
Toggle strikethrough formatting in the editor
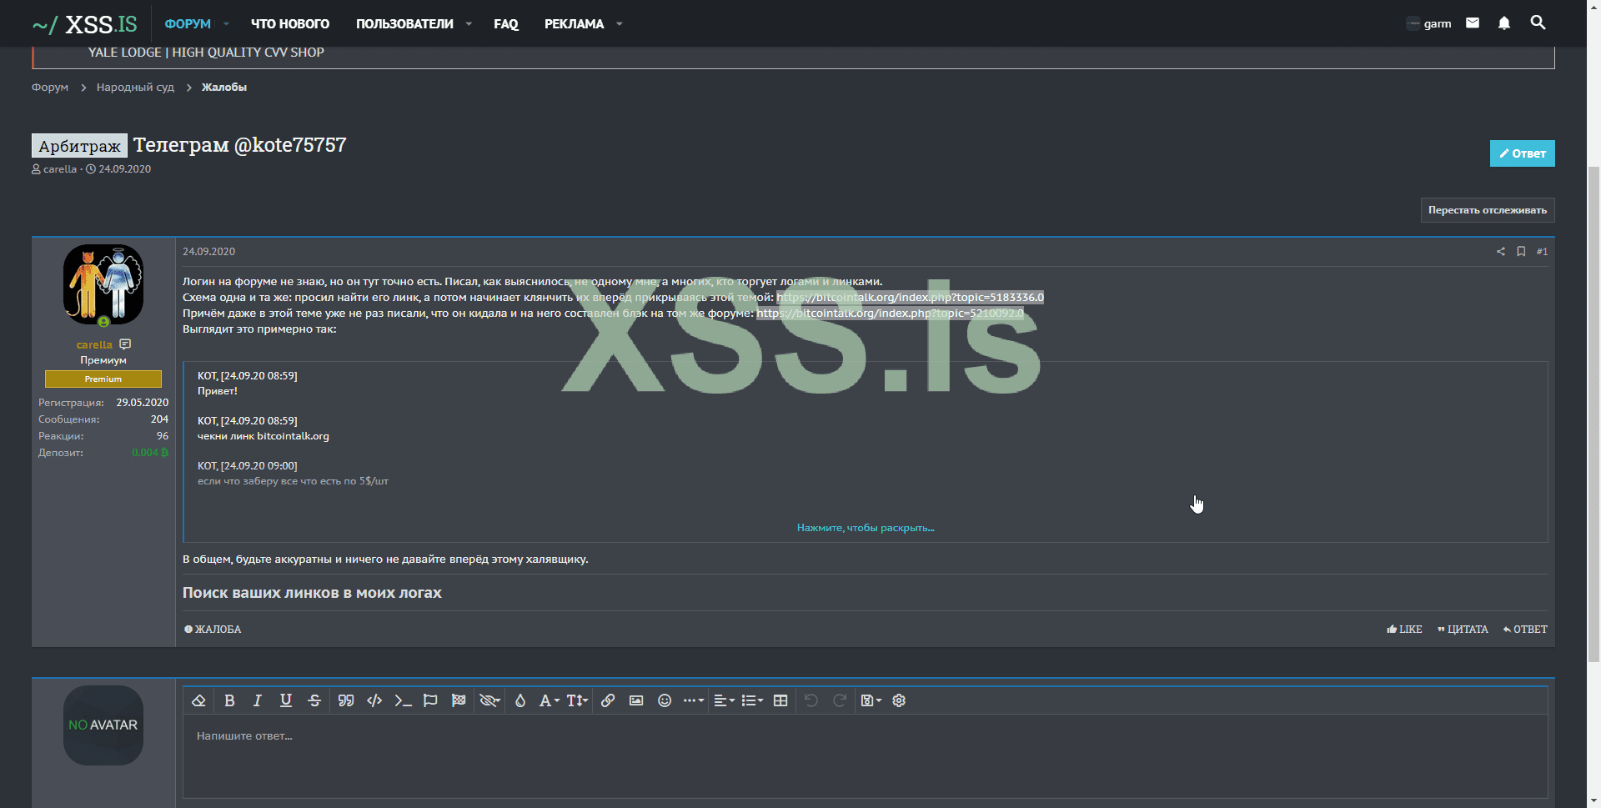(314, 700)
